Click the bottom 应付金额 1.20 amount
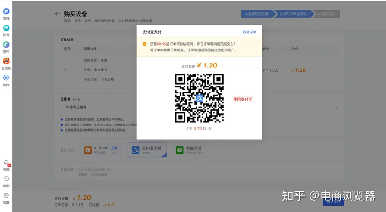Screen dimensions: 386x212 [x=82, y=198]
